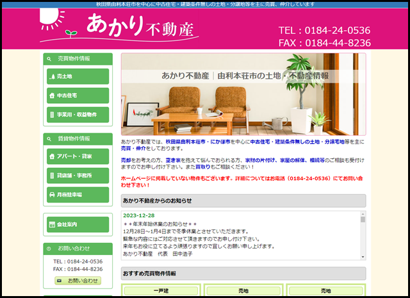Click the blue 空き家 text
Screen dimensions: 410x298
tap(173, 160)
